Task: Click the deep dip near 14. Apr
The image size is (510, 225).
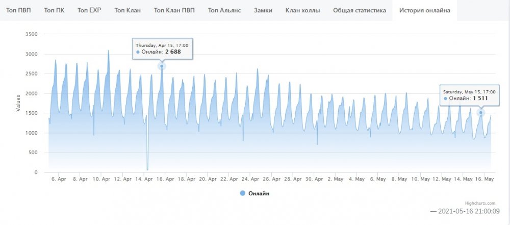Action: point(147,169)
